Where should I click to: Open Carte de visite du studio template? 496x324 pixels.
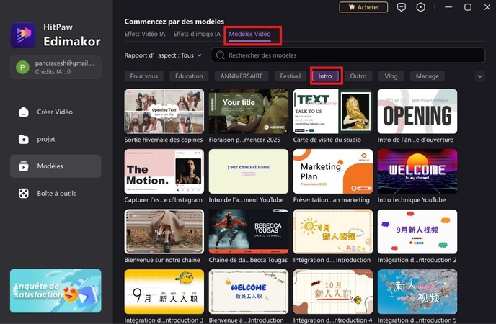click(x=333, y=111)
